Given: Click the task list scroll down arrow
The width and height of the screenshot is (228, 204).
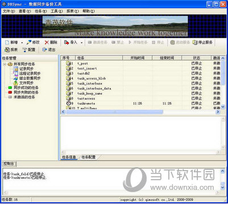Looking at the screenshot, I should click(223, 107).
